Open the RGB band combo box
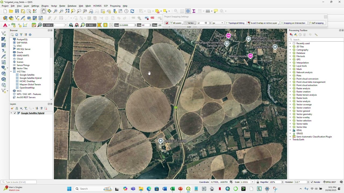Screen dimensions: 344x193 [60, 25]
